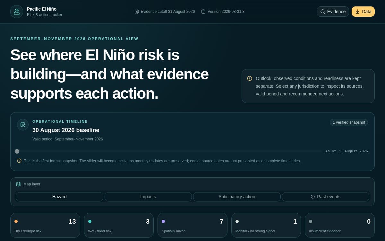The height and width of the screenshot is (241, 385).
Task: Click the info icon by first snapshot note
Action: (x=19, y=161)
